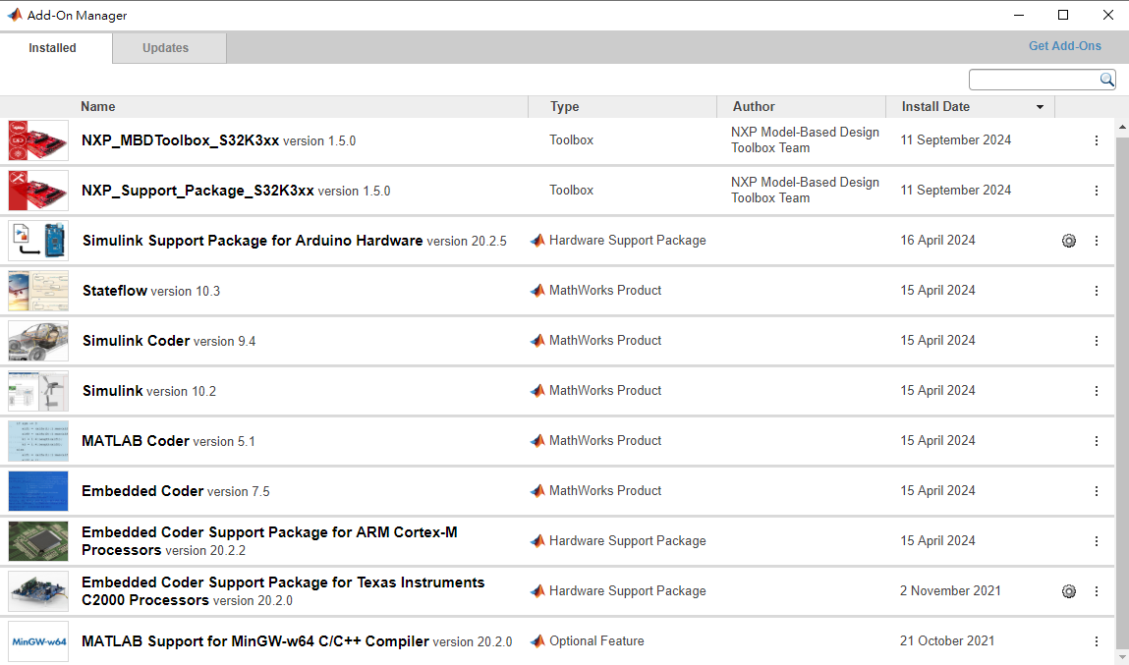The image size is (1129, 665).
Task: Sort list by Name column header
Action: [x=98, y=107]
